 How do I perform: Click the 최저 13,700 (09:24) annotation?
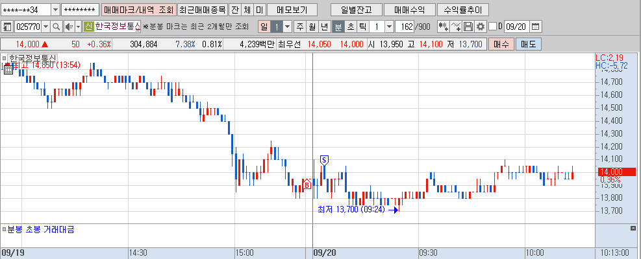351,210
